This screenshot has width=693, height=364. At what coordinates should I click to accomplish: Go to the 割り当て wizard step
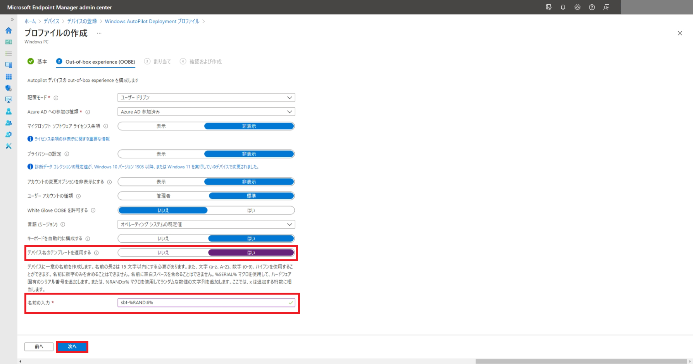(157, 61)
